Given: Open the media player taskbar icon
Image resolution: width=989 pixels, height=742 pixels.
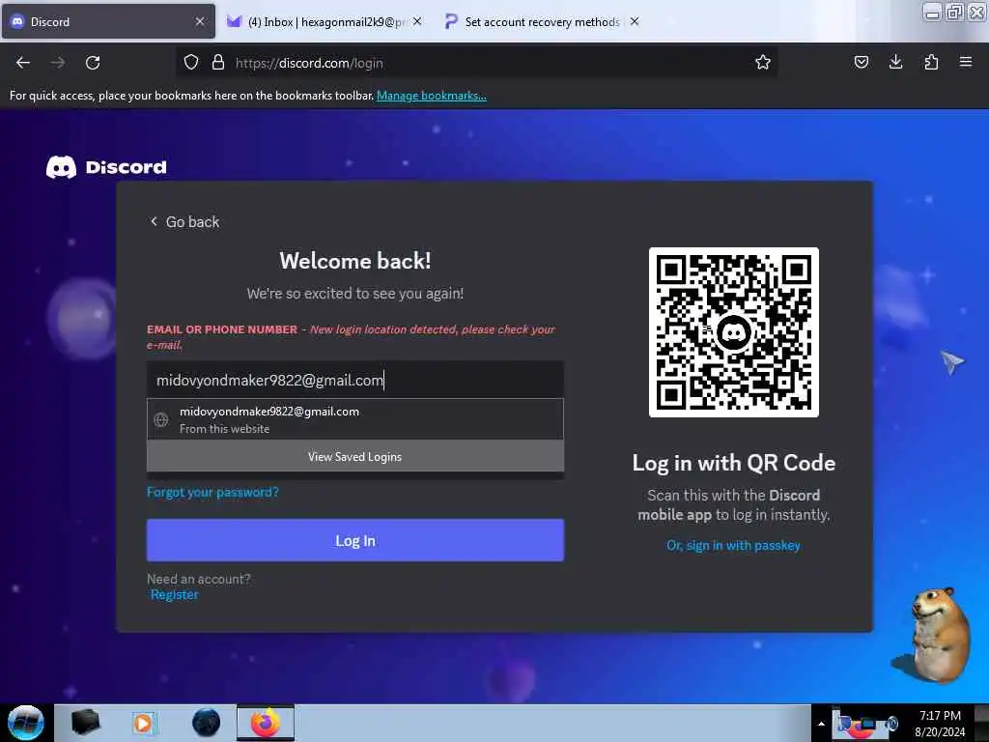Looking at the screenshot, I should click(143, 723).
